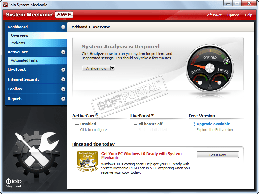Click the Analyze now button
The image size is (259, 194).
coord(96,68)
